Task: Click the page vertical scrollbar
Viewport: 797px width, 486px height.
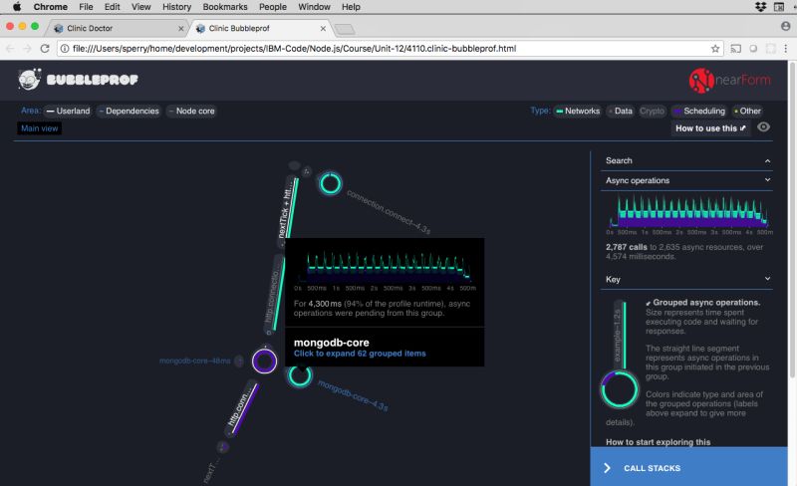Action: [792, 218]
